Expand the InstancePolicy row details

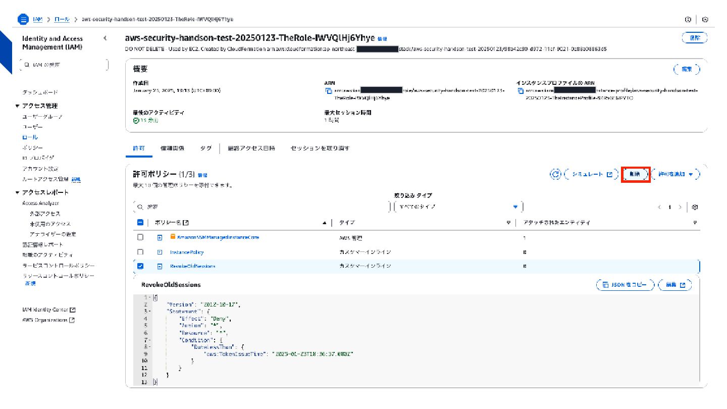160,252
